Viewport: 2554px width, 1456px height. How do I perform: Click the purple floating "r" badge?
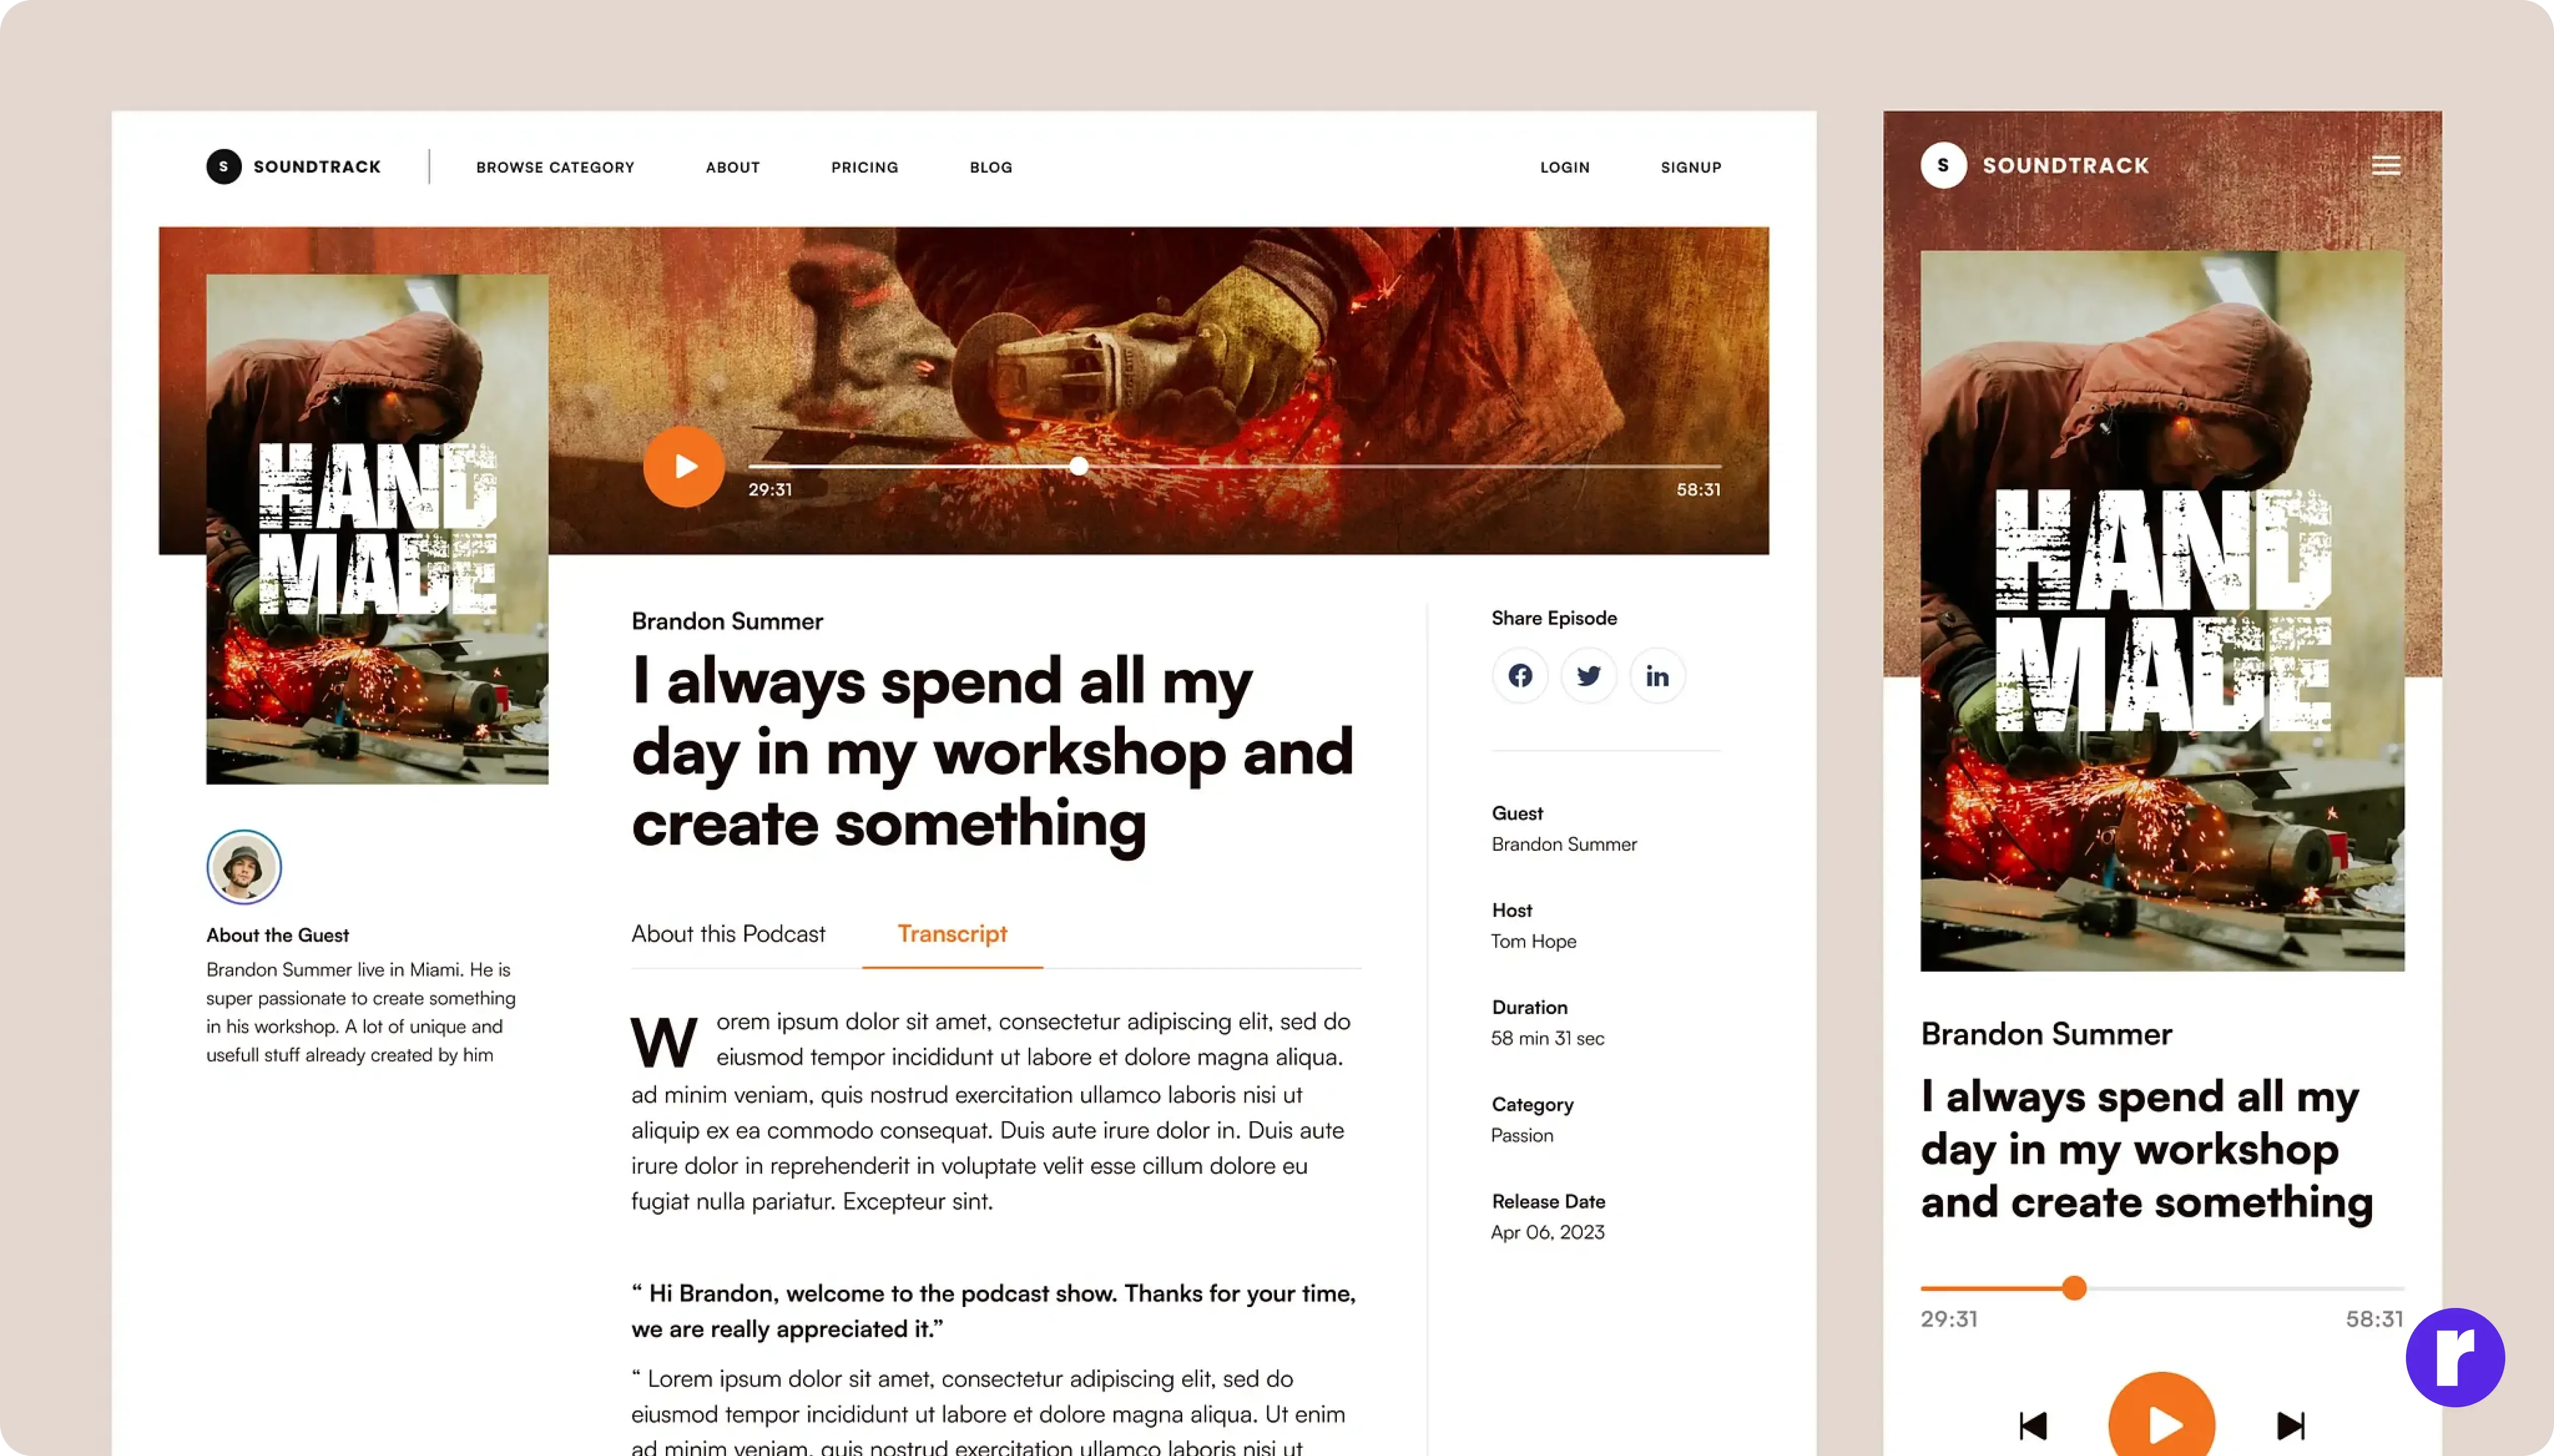[2455, 1357]
